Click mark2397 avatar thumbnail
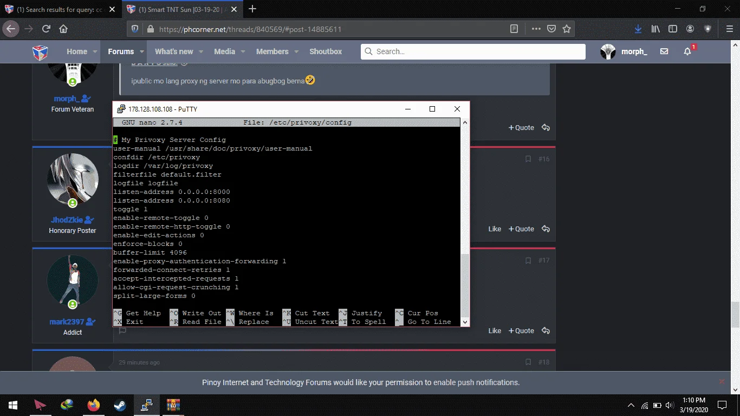 pos(73,281)
